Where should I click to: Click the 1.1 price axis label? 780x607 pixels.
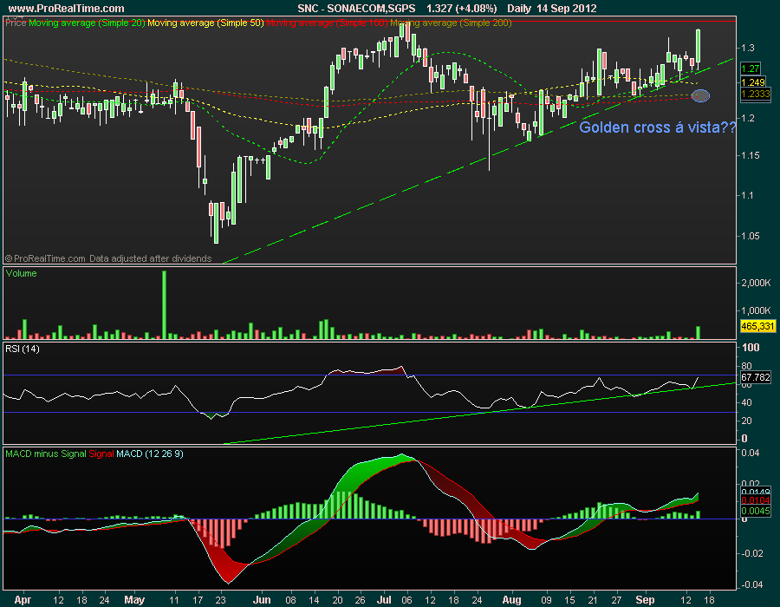[748, 195]
